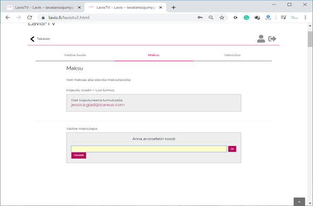Click the scroll-to-top arrow button

299,202
